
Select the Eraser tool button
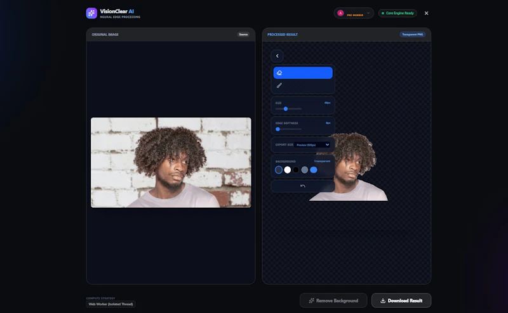click(303, 73)
